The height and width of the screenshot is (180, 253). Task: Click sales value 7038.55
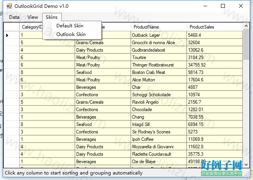215,117
